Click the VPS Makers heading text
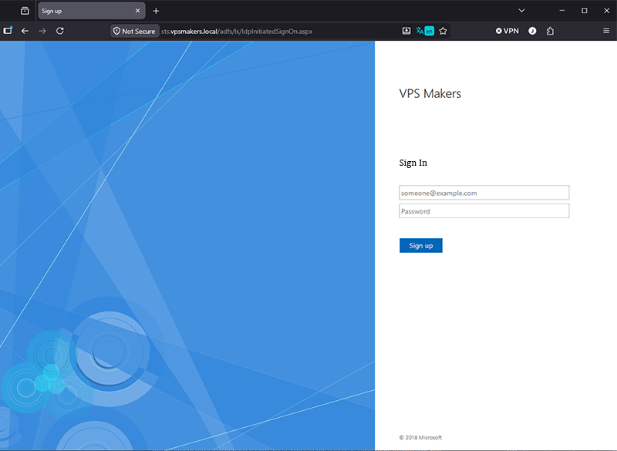Viewport: 617px width, 451px height. coord(430,93)
